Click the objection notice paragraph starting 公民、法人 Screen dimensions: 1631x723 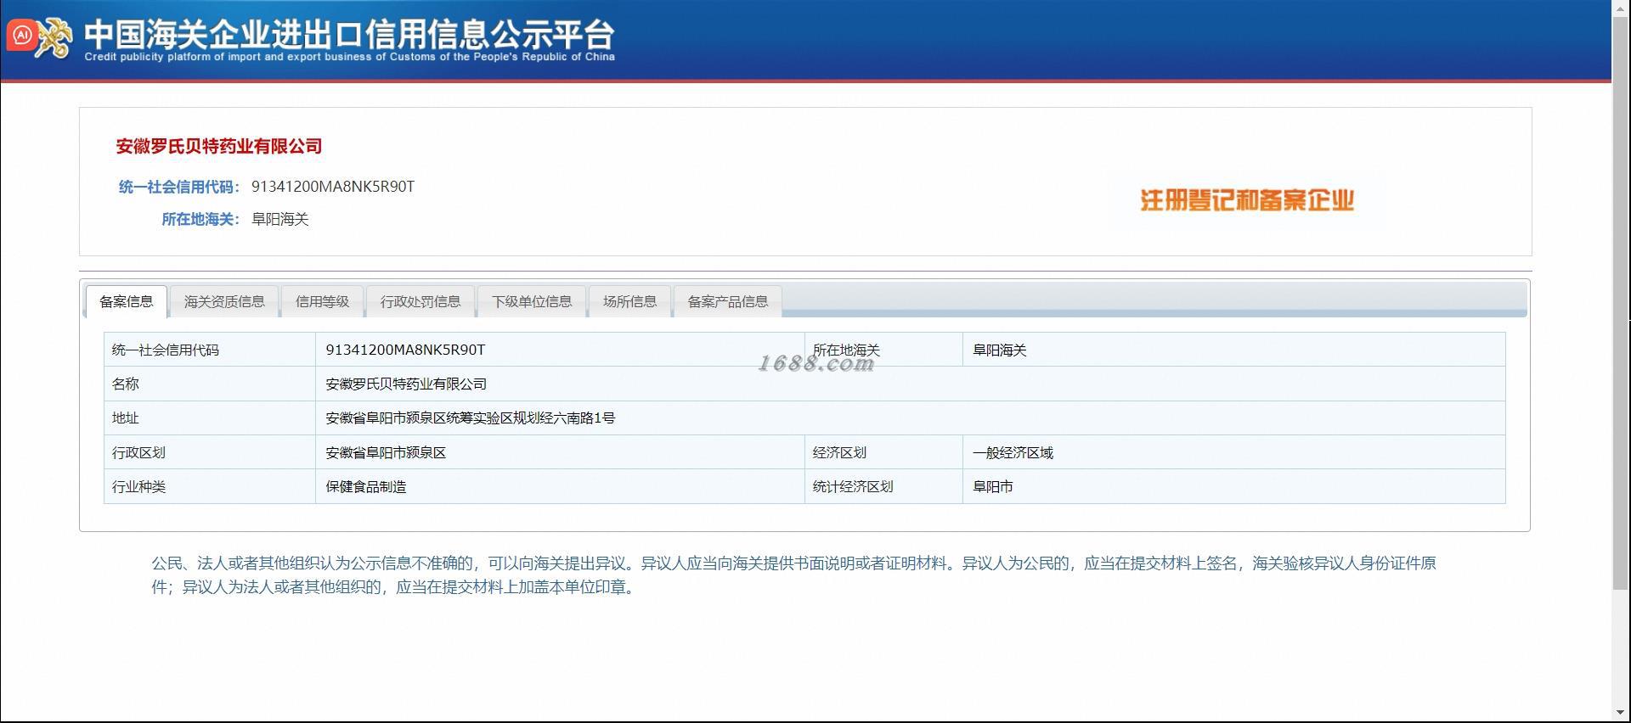click(x=794, y=574)
